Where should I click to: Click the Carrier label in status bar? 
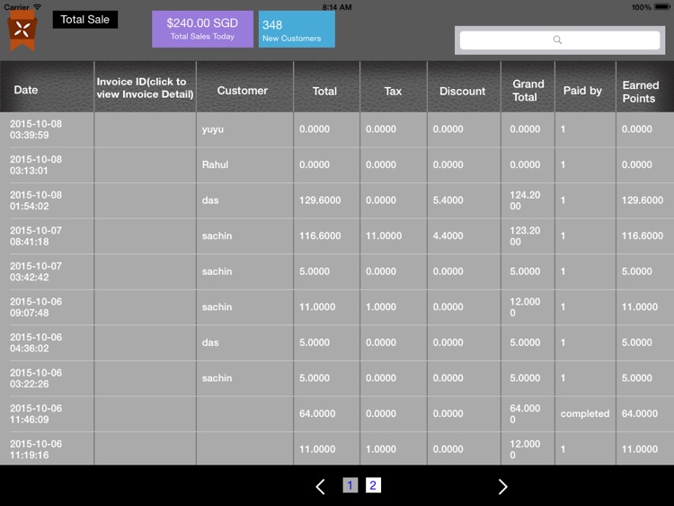coord(16,7)
